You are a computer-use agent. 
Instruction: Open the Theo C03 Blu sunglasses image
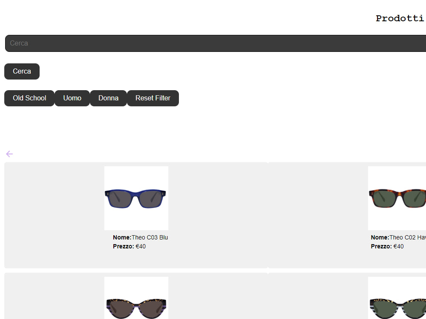(x=136, y=198)
